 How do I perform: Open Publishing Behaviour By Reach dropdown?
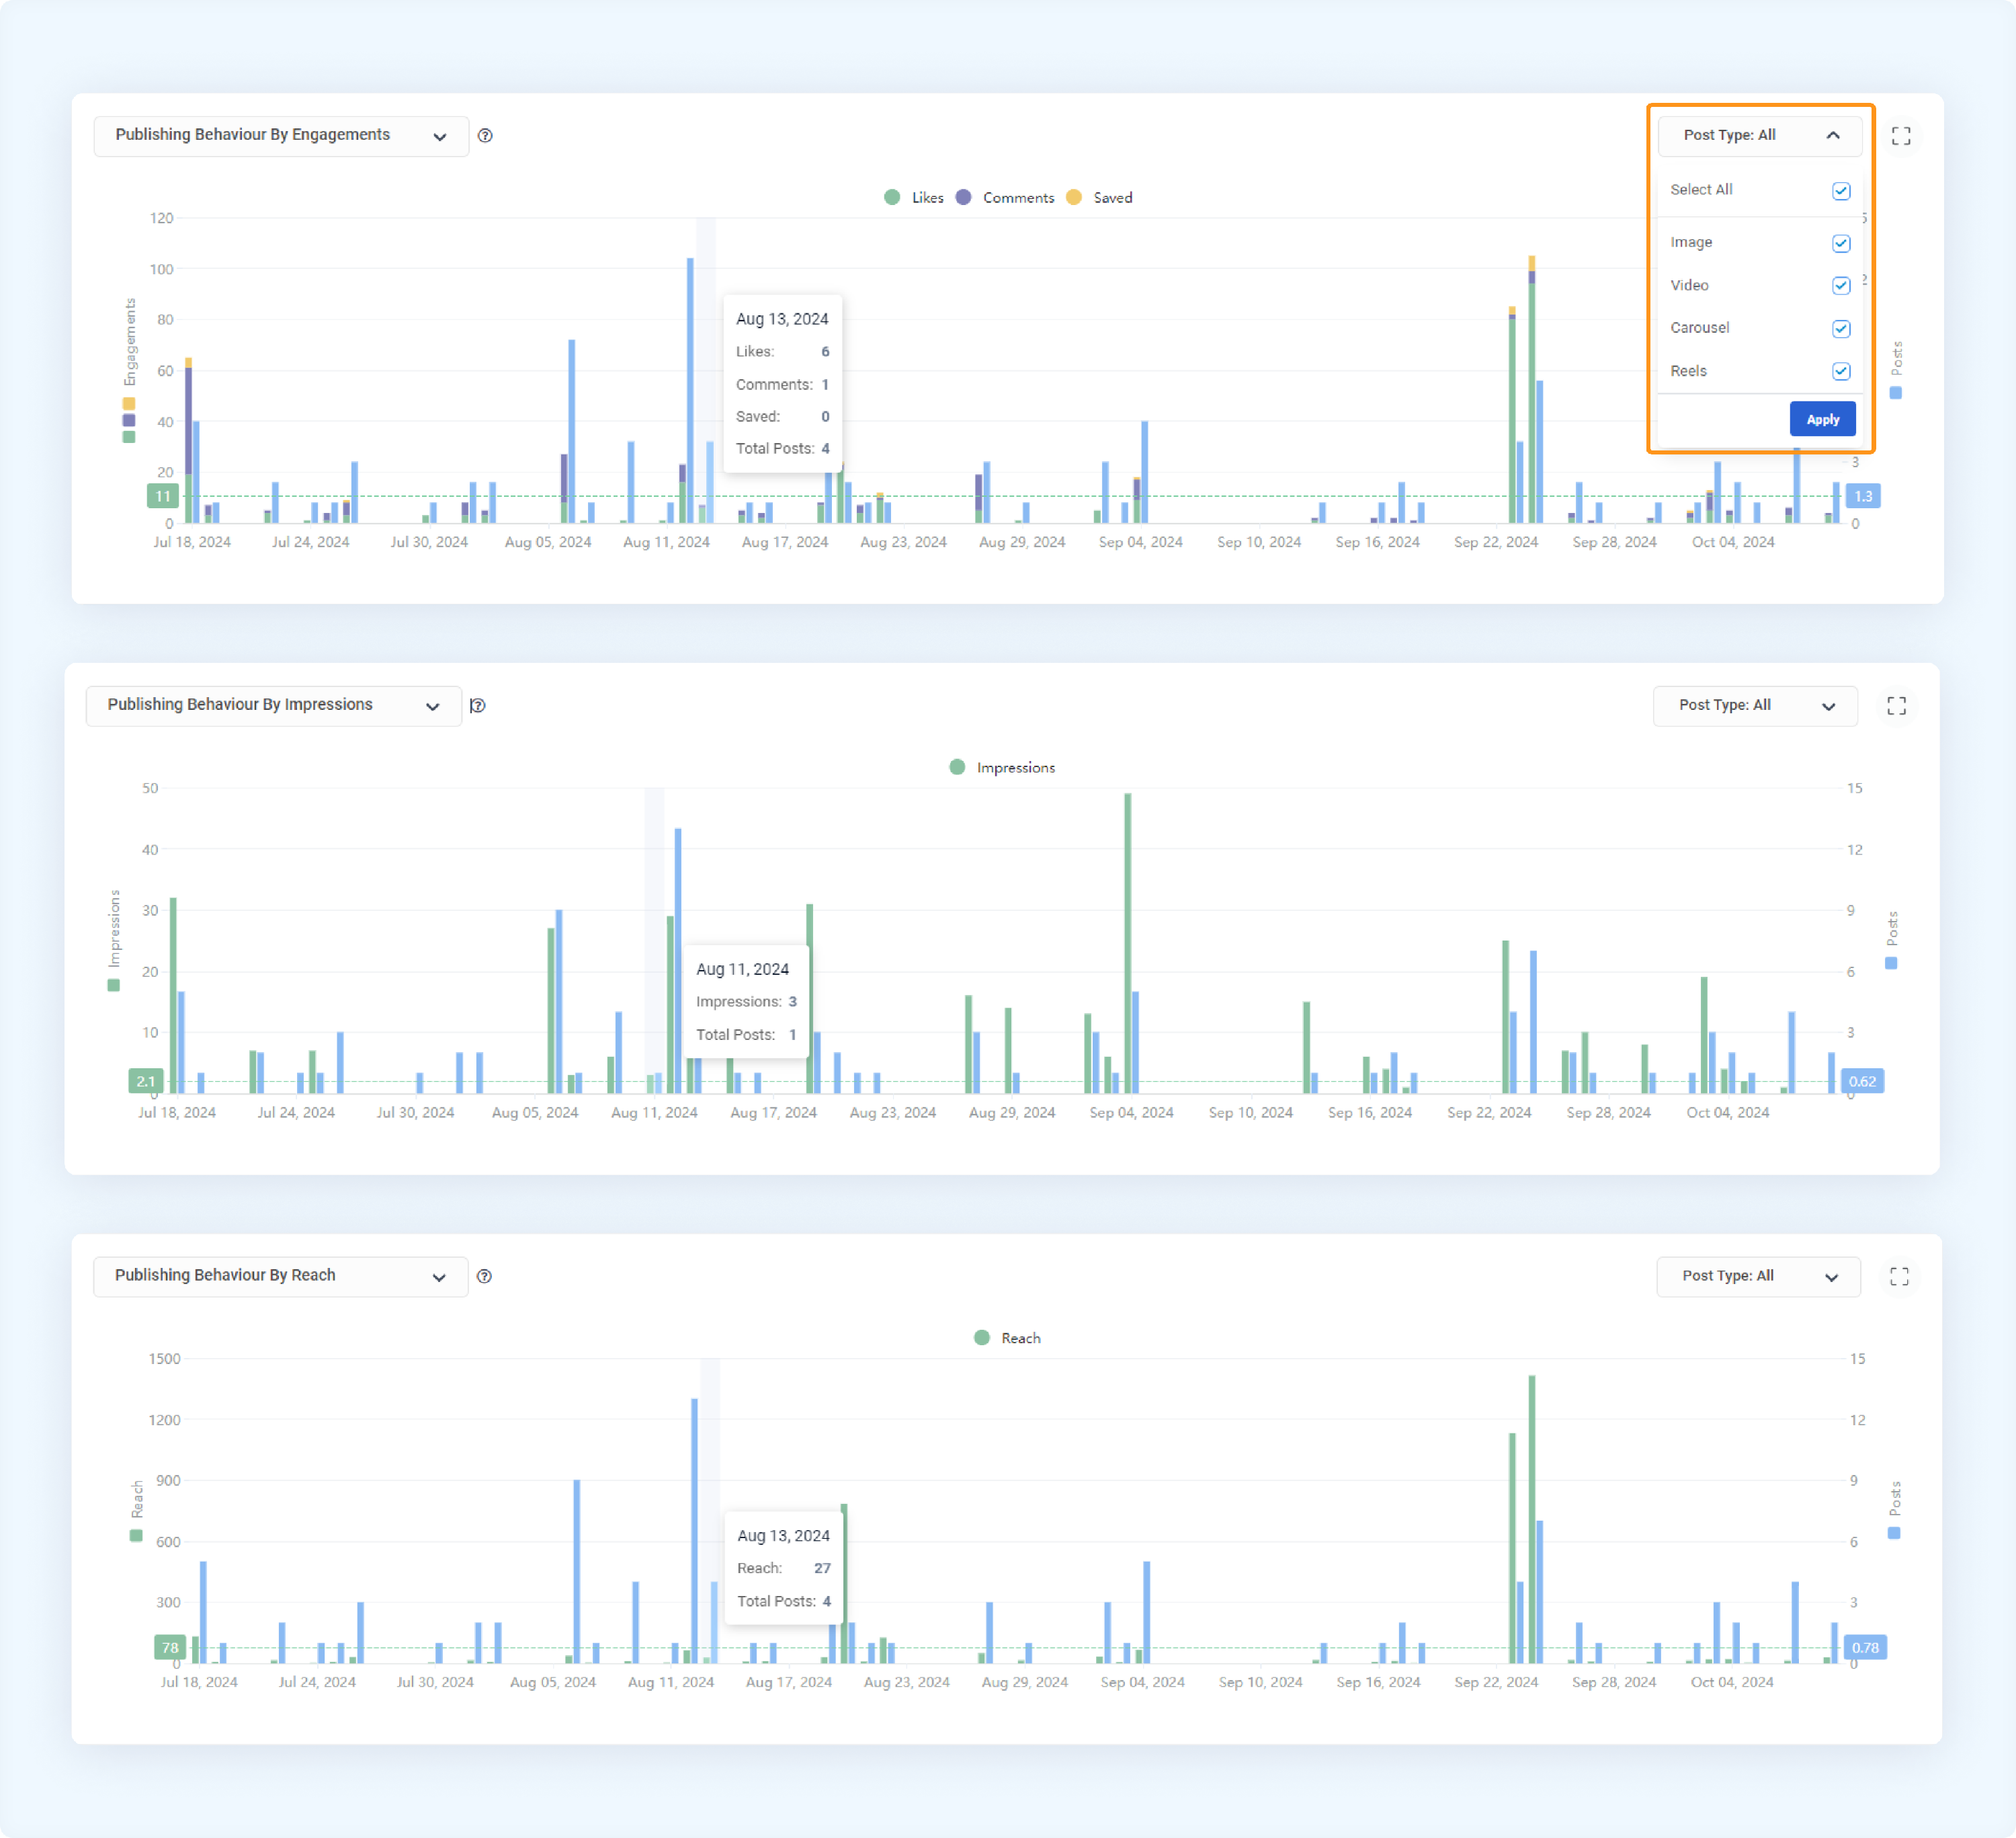click(x=280, y=1276)
